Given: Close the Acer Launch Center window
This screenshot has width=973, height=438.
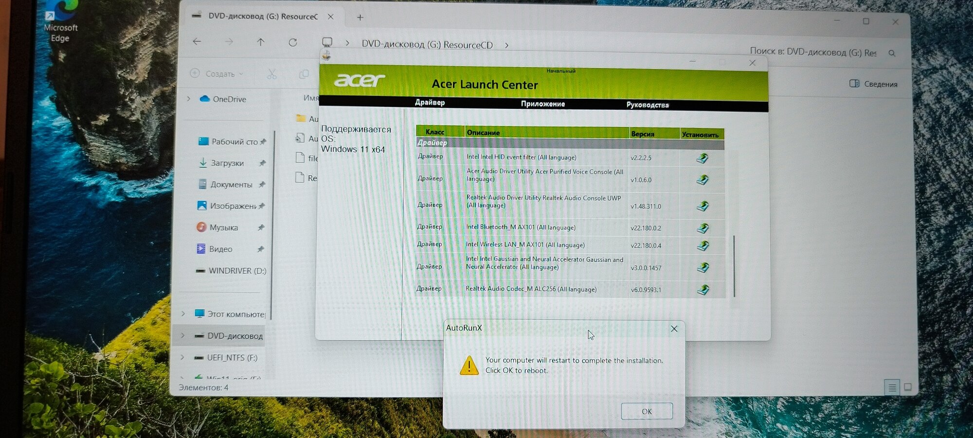Looking at the screenshot, I should (752, 63).
